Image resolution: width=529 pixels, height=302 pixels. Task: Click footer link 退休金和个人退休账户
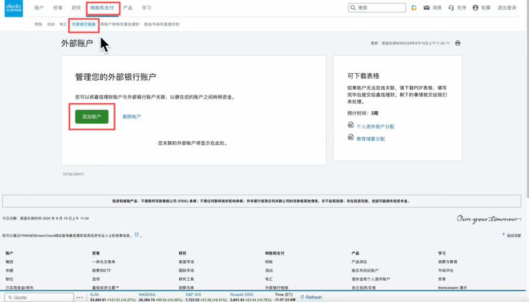click(371, 279)
